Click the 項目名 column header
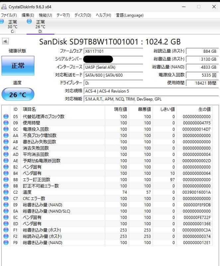This screenshot has width=220, height=266. 63,109
